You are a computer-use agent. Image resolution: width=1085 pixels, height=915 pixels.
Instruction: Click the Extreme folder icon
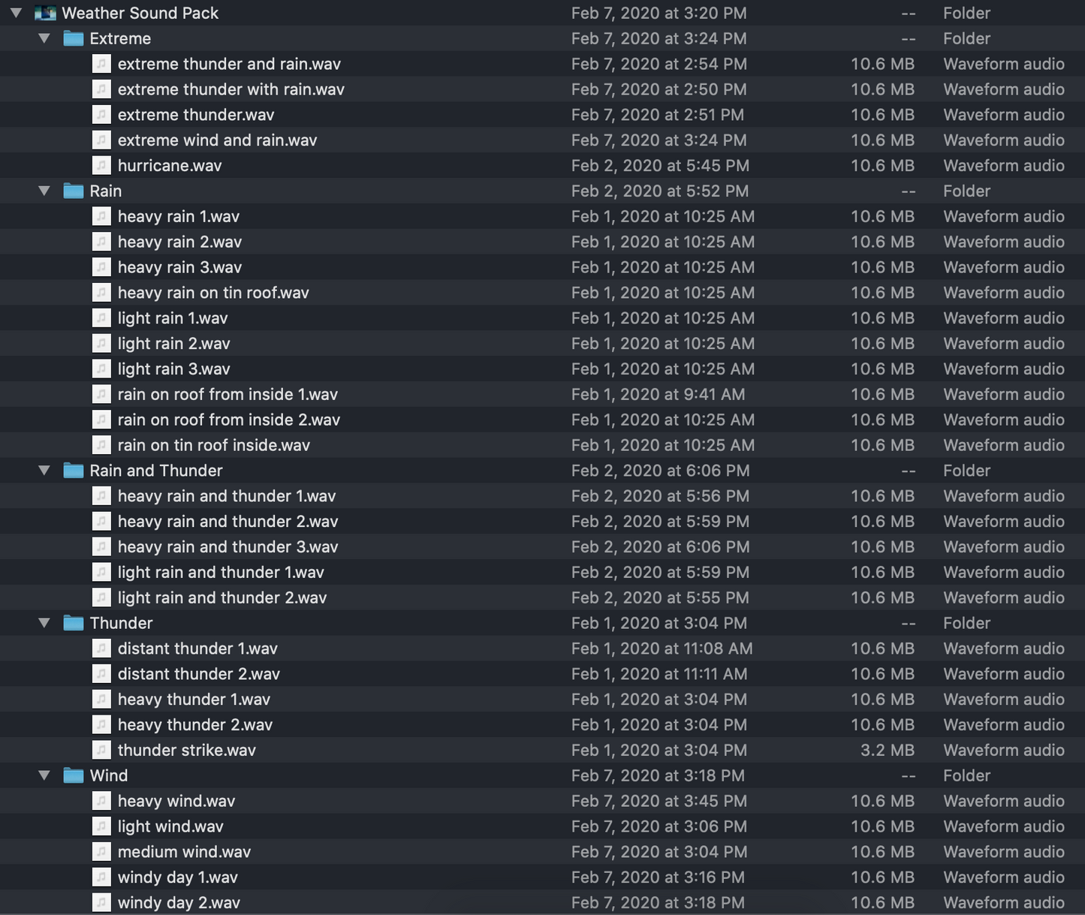73,39
